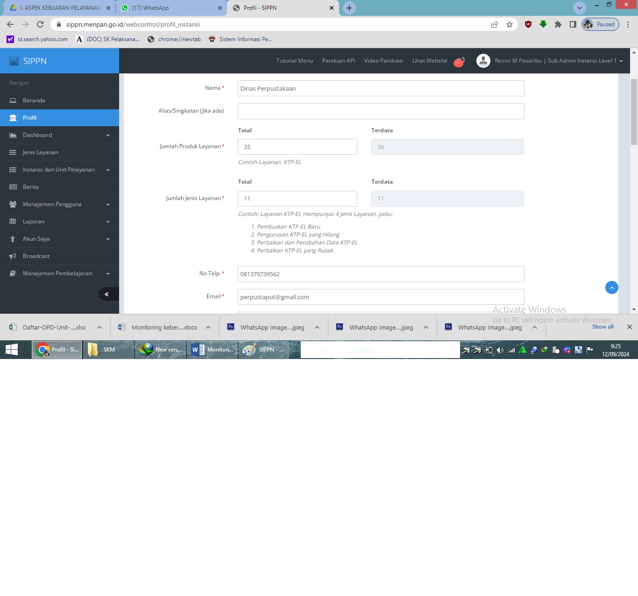This screenshot has height=596, width=638.
Task: Open Beranda from the navigation sidebar
Action: point(34,101)
